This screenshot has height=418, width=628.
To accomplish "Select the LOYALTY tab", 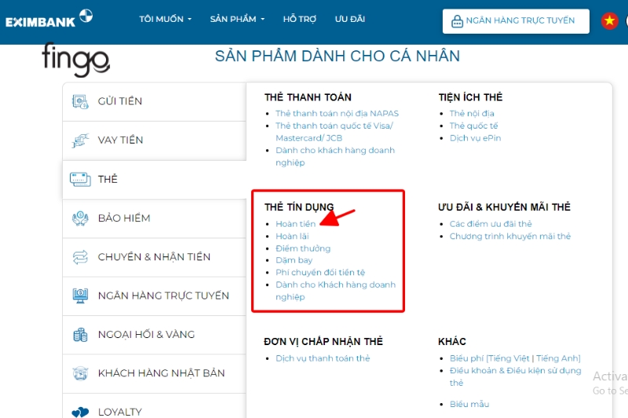I will tap(154, 406).
